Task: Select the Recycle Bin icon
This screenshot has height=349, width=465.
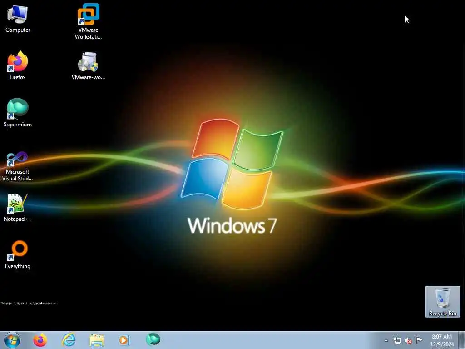Action: click(x=442, y=302)
